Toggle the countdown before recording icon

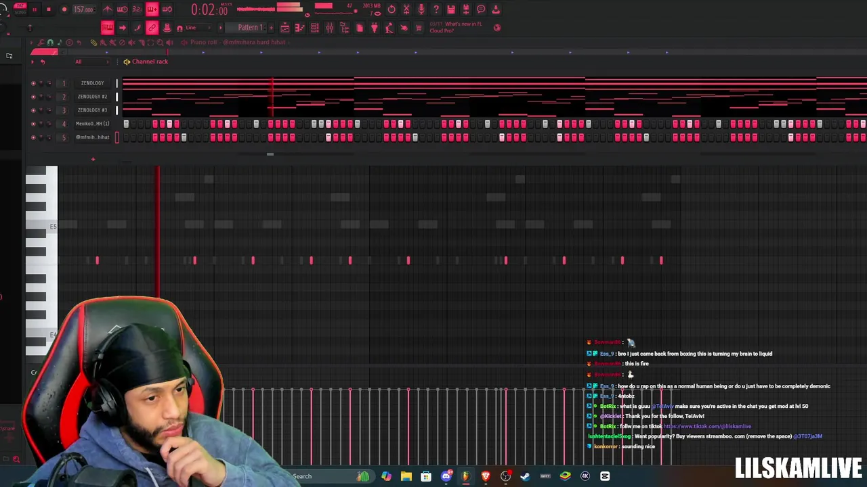click(137, 9)
